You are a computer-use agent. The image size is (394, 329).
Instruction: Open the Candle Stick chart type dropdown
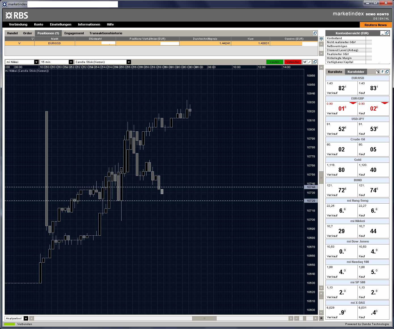(x=103, y=62)
